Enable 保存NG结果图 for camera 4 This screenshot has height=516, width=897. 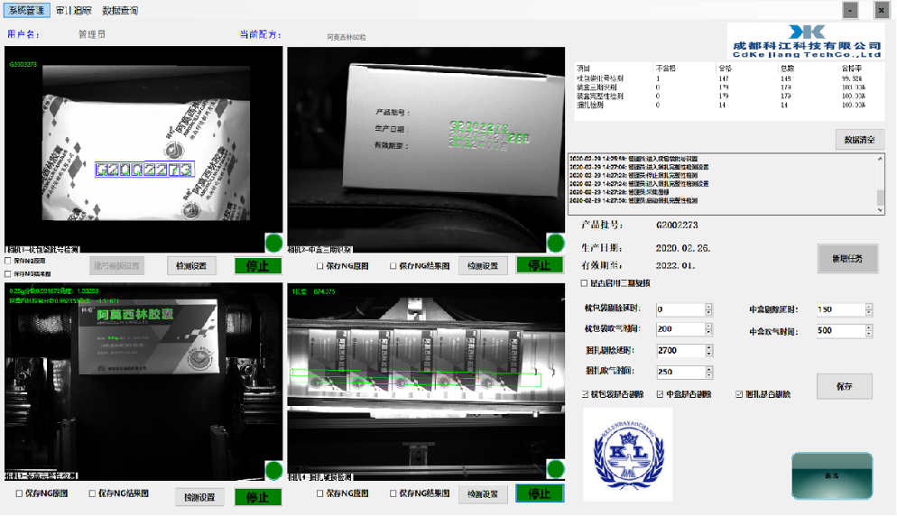coord(393,493)
